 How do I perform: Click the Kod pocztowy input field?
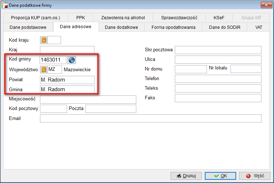pyautogui.click(x=54, y=109)
